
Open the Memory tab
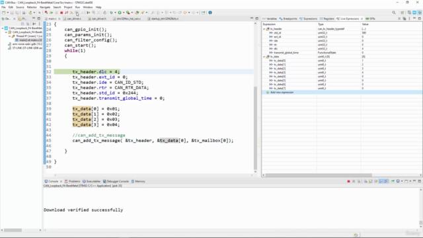click(x=138, y=181)
